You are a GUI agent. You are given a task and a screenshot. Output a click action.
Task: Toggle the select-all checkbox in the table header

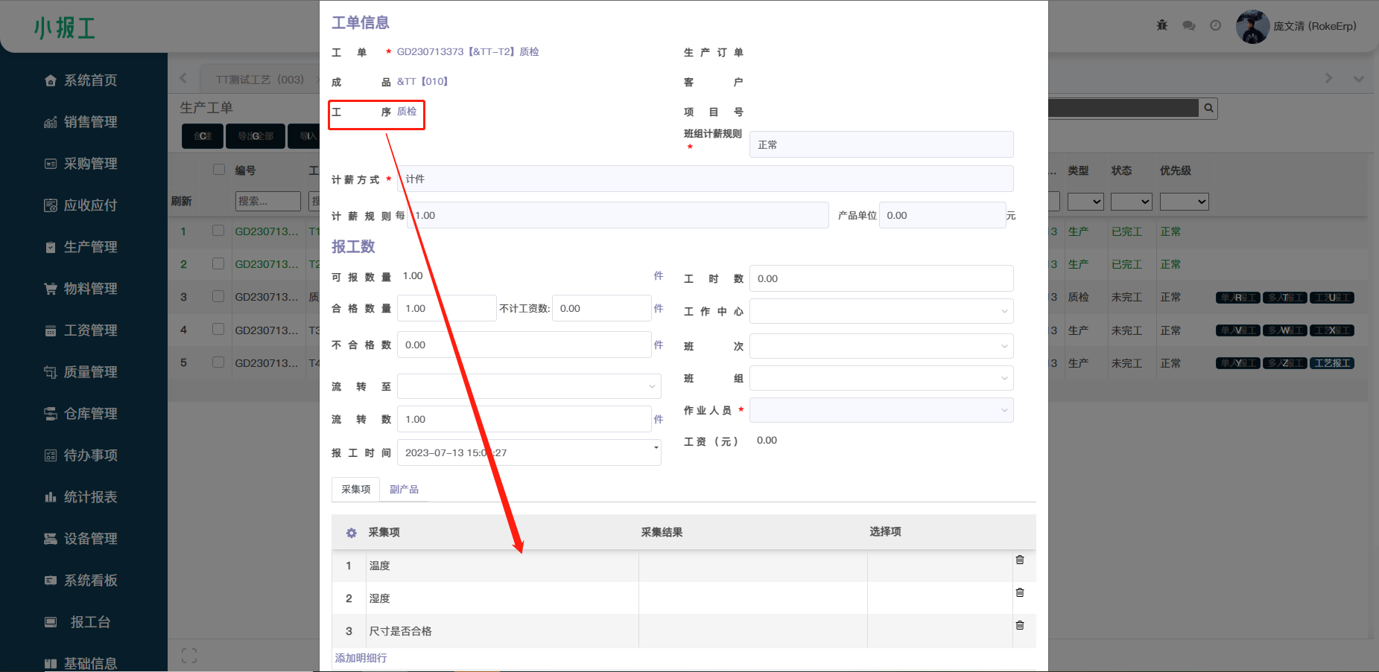point(219,170)
